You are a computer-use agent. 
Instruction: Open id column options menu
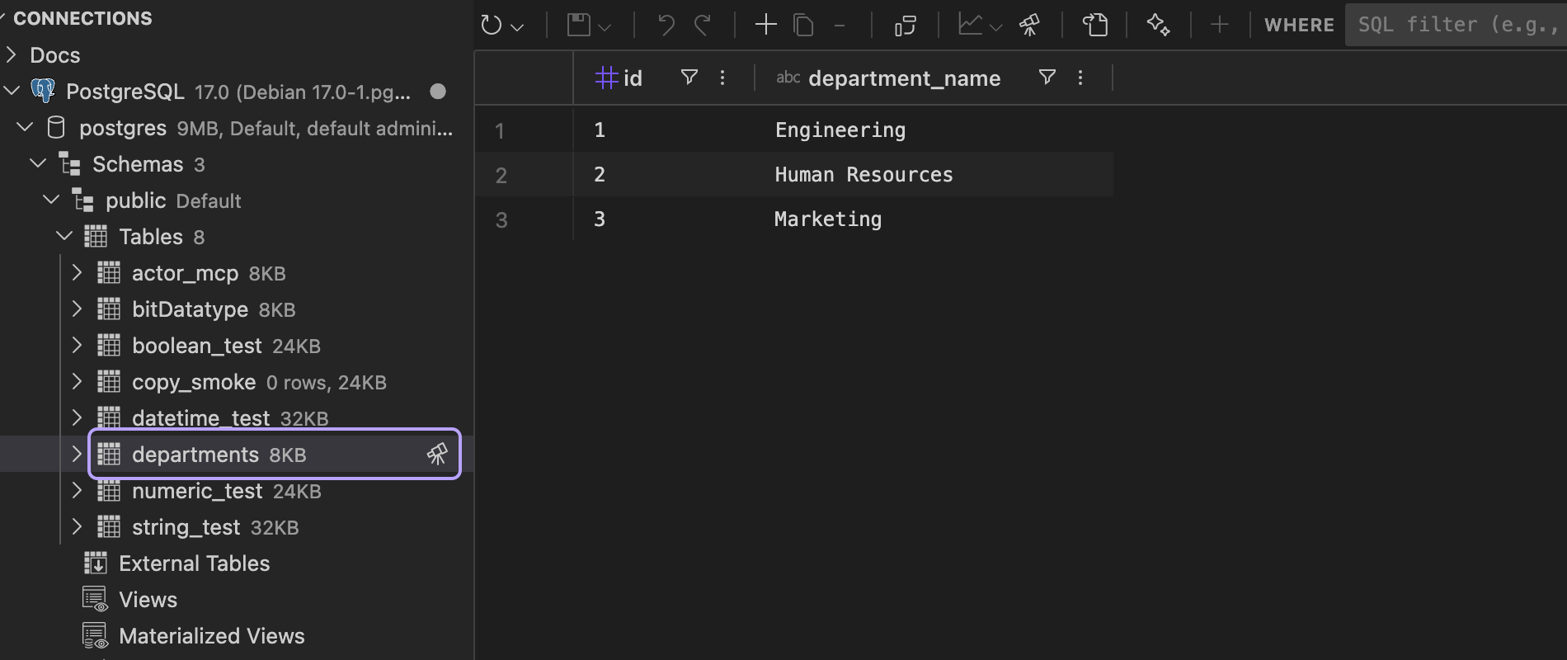(x=722, y=78)
